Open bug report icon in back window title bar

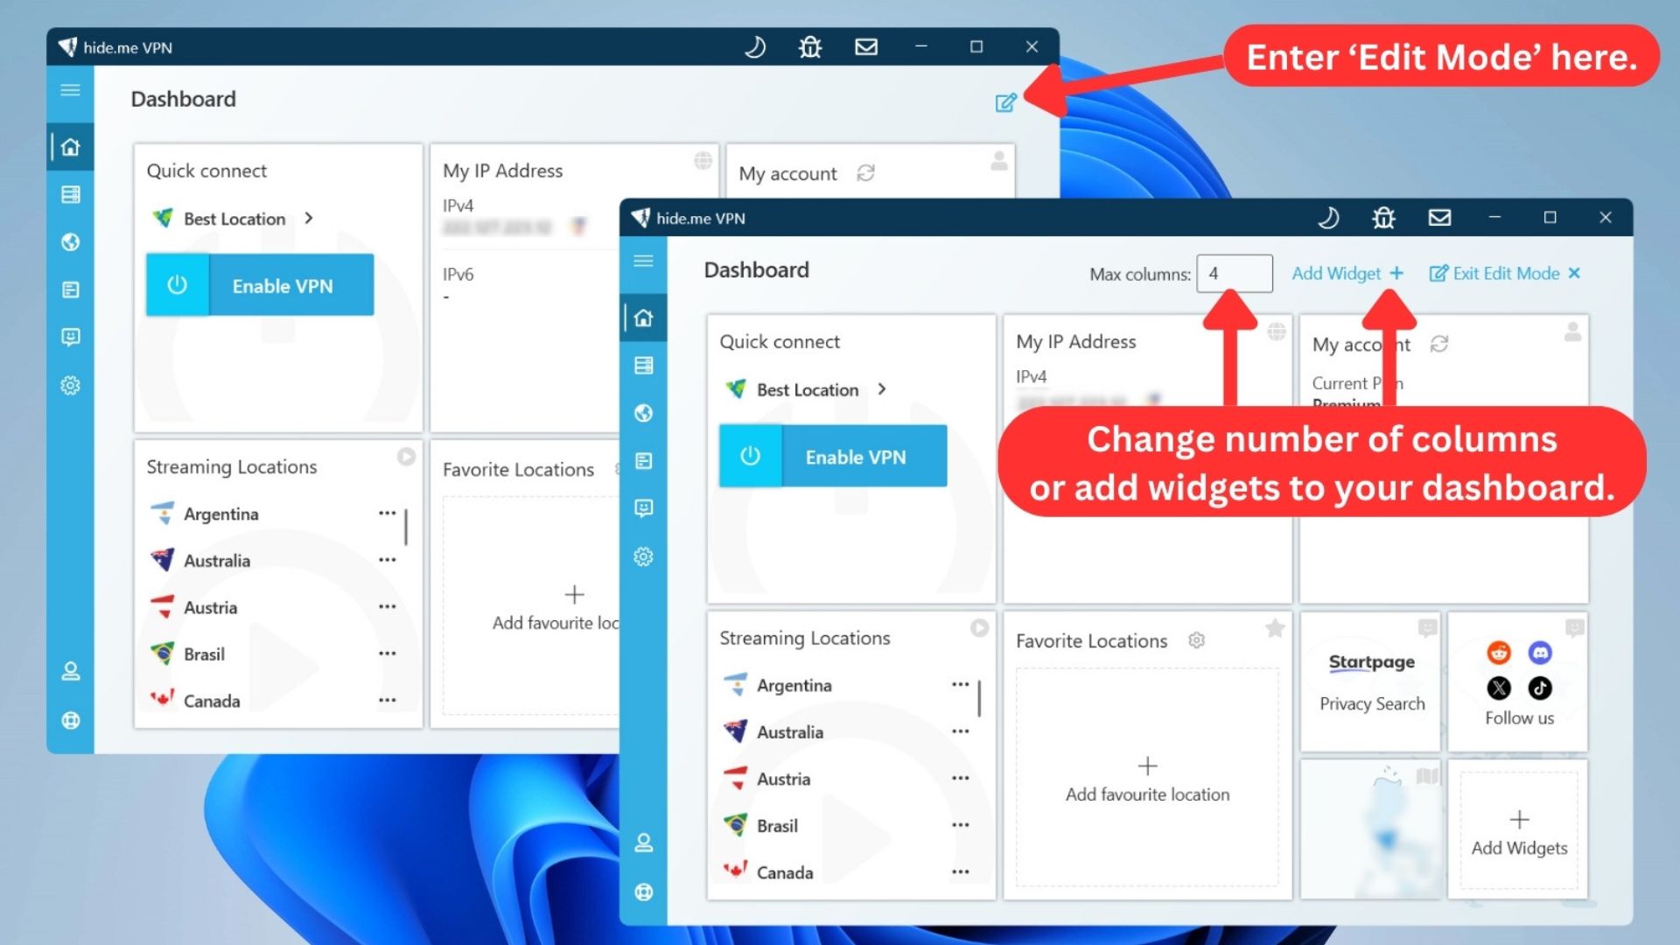tap(810, 46)
